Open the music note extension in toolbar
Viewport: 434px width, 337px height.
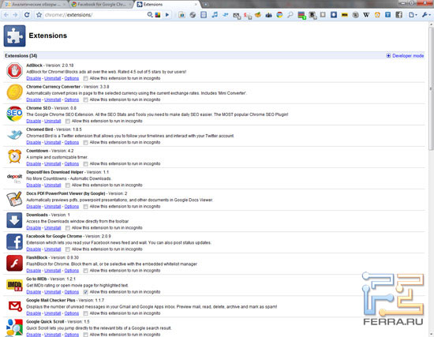click(215, 15)
